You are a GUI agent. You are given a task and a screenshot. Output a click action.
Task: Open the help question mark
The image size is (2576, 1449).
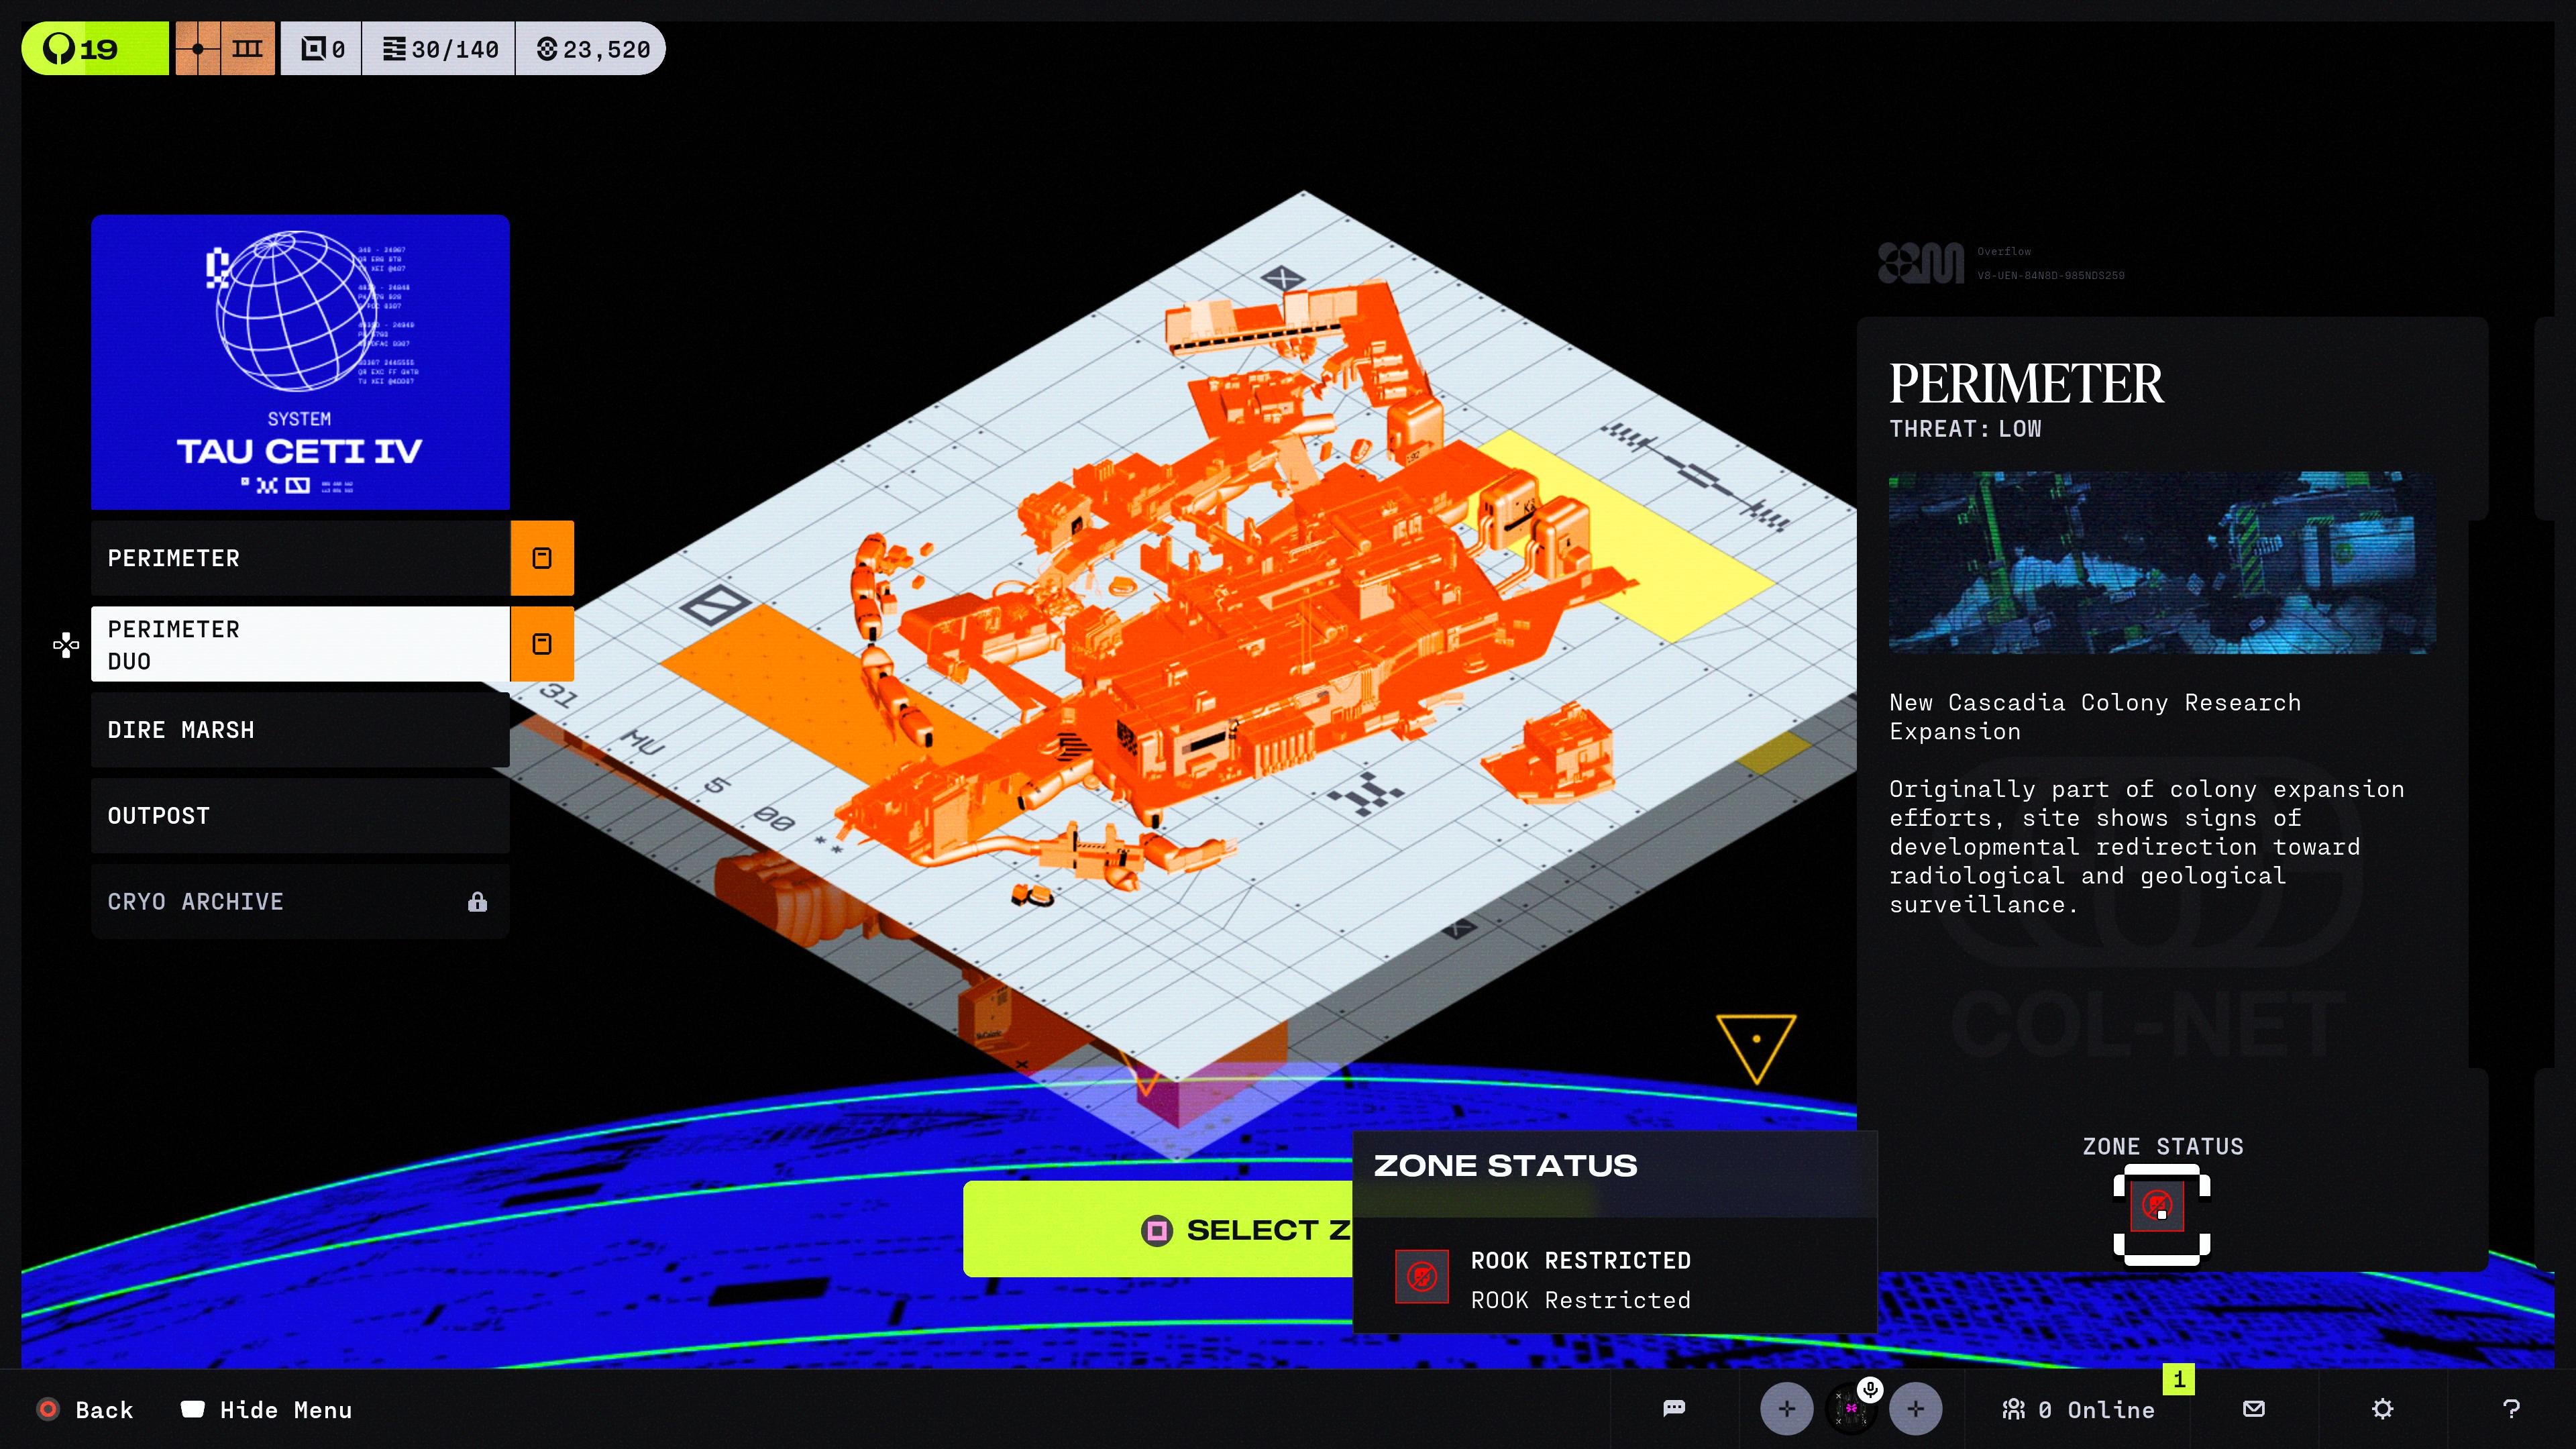pos(2511,1409)
